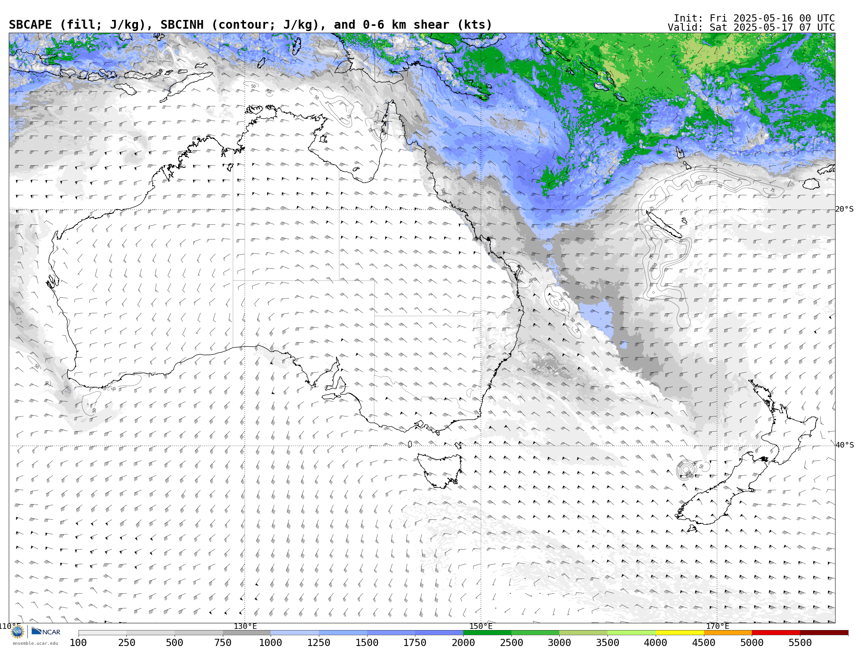Image resolution: width=861 pixels, height=648 pixels.
Task: Click the 170°E longitude label
Action: pyautogui.click(x=717, y=626)
